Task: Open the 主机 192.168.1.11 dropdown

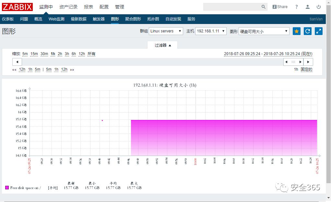Action: [x=211, y=31]
